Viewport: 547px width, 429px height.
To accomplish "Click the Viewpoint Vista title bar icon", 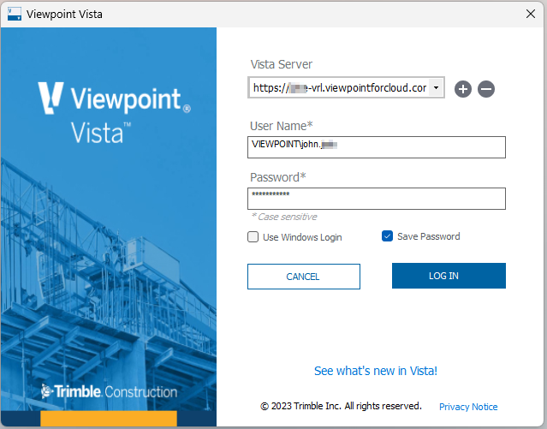I will tap(15, 14).
